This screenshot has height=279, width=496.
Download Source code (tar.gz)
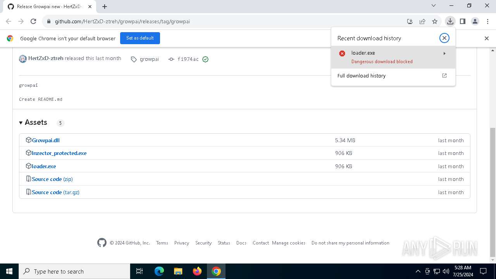(x=55, y=192)
